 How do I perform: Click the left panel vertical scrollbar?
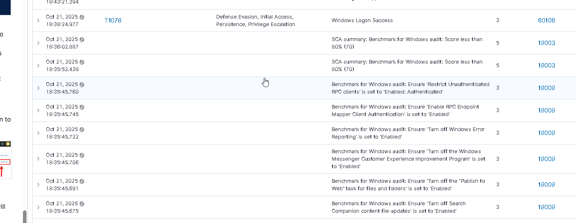pos(25,216)
